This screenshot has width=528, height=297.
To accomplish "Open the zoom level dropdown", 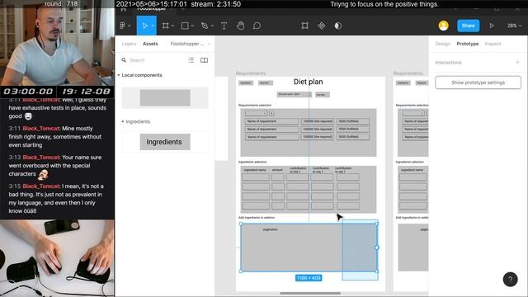I will (x=515, y=26).
